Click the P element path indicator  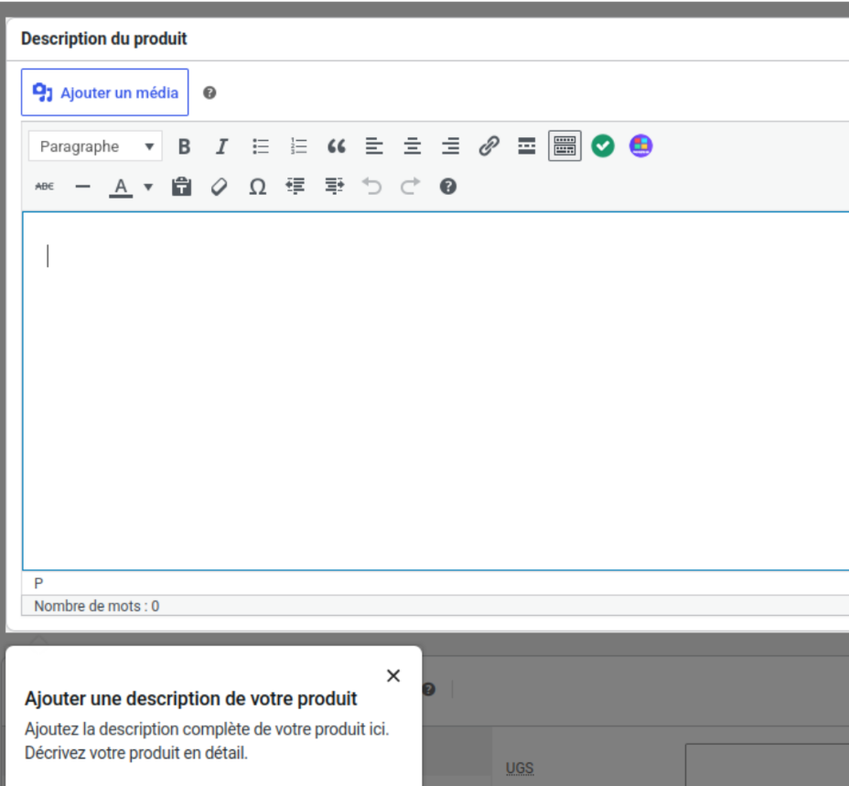[x=38, y=584]
